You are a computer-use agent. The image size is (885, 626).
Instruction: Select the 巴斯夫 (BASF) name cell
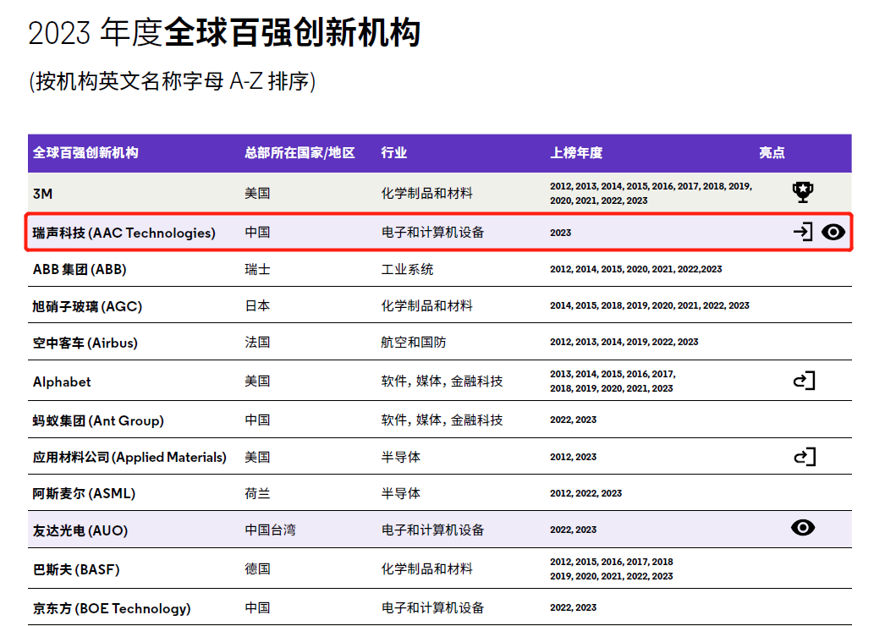[76, 569]
